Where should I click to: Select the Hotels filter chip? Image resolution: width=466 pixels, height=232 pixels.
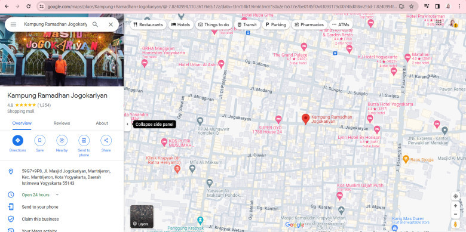[x=180, y=24]
